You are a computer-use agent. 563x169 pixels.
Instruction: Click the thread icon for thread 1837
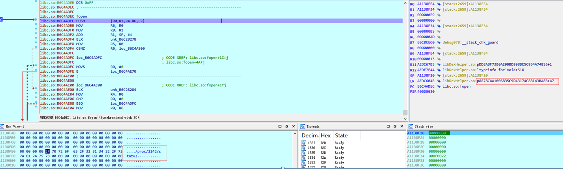[x=304, y=143]
